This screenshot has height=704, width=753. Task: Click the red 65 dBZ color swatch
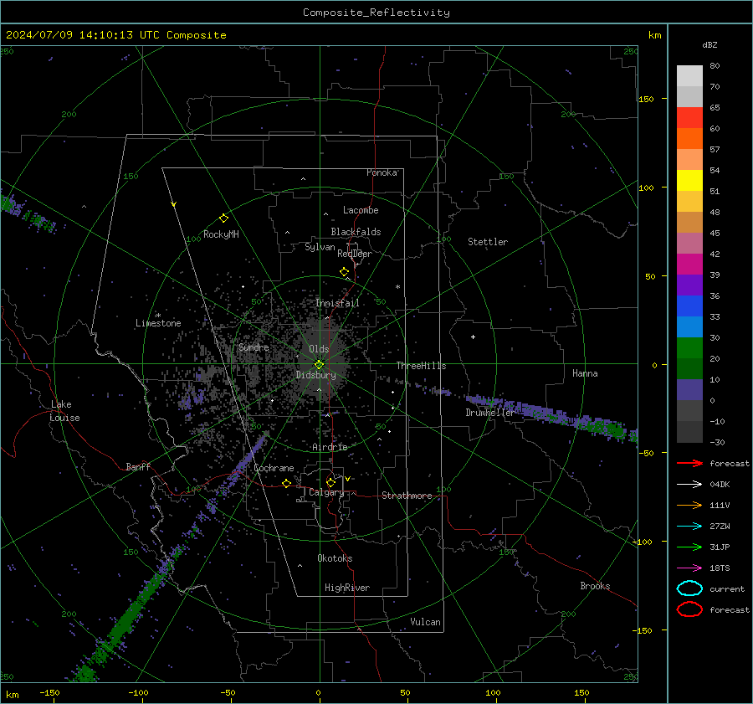coord(689,117)
